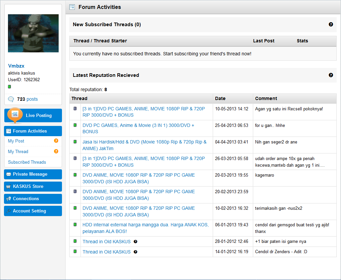Image resolution: width=341 pixels, height=280 pixels.
Task: Click orange question icon next to My Post
Action: point(56,141)
